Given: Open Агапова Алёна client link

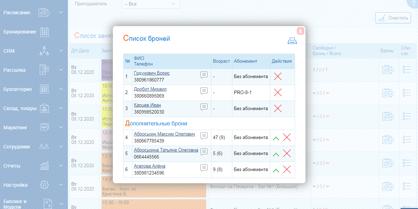Looking at the screenshot, I should [149, 166].
